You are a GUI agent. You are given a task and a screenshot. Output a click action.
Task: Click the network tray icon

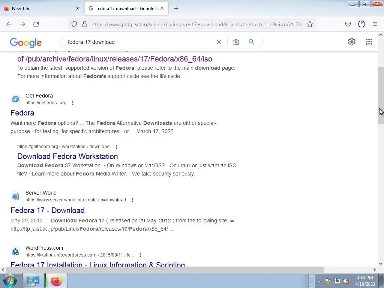(337, 281)
